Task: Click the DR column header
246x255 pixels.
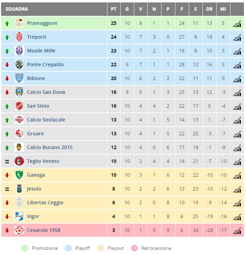Action: point(209,9)
